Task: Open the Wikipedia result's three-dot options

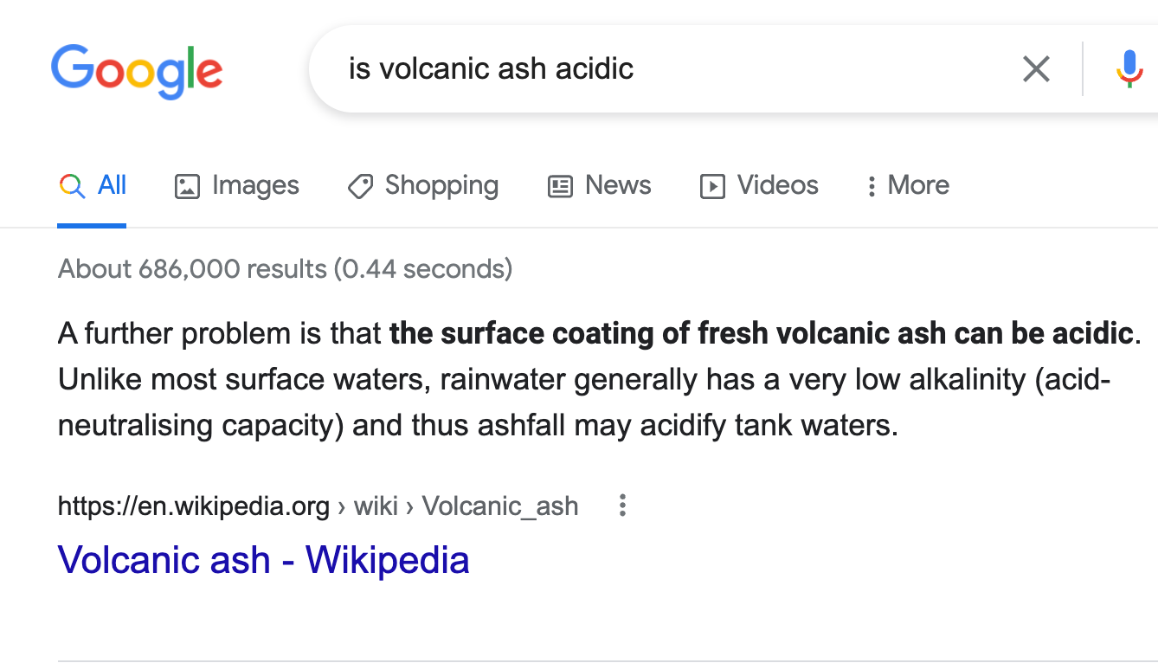Action: point(621,505)
